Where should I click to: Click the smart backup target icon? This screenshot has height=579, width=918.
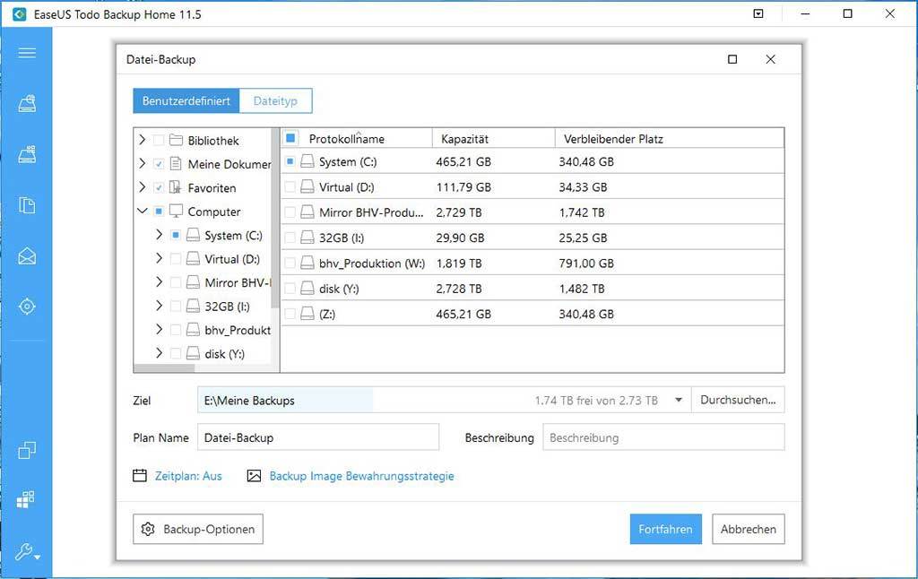[27, 307]
